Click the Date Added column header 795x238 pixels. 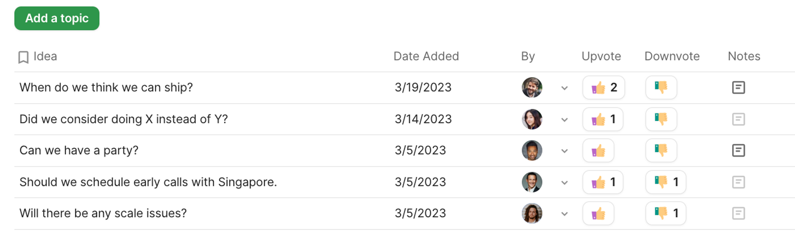426,56
